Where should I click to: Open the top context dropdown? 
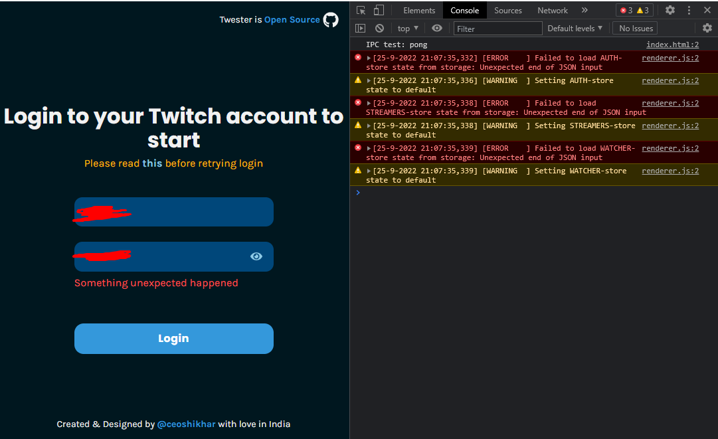(408, 29)
